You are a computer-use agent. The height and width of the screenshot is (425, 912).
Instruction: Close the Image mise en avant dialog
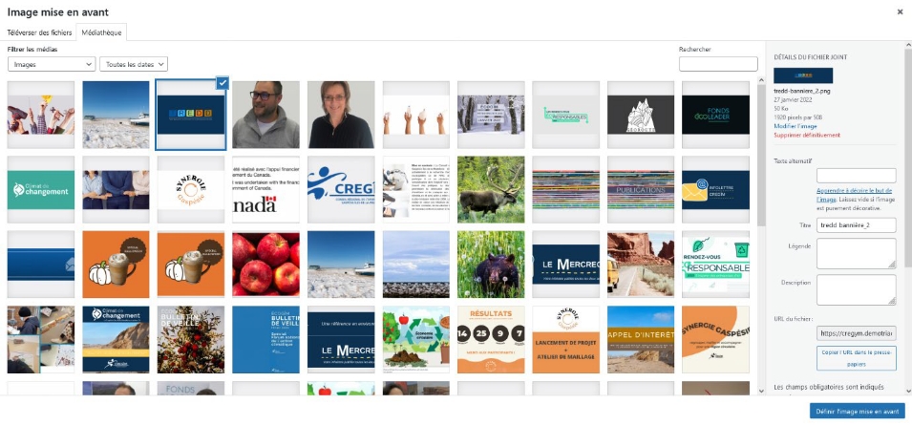(x=900, y=12)
